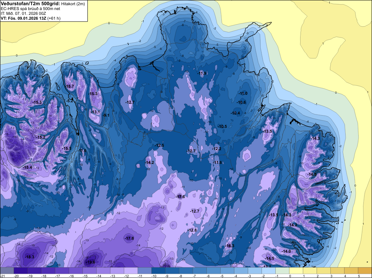372x278 pixels.
Task: Pick the pale lavender legend swatch between -12 and -11
Action: 131,271
